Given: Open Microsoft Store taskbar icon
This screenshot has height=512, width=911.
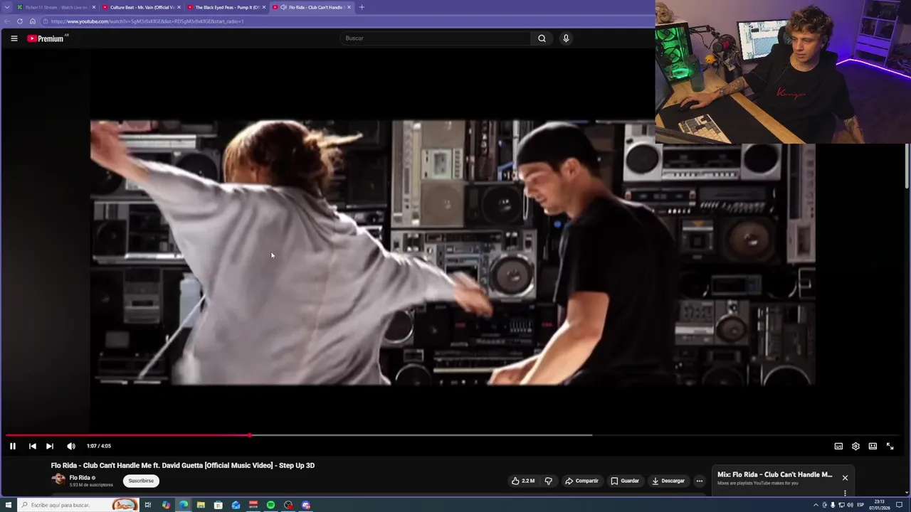Looking at the screenshot, I should click(x=218, y=505).
